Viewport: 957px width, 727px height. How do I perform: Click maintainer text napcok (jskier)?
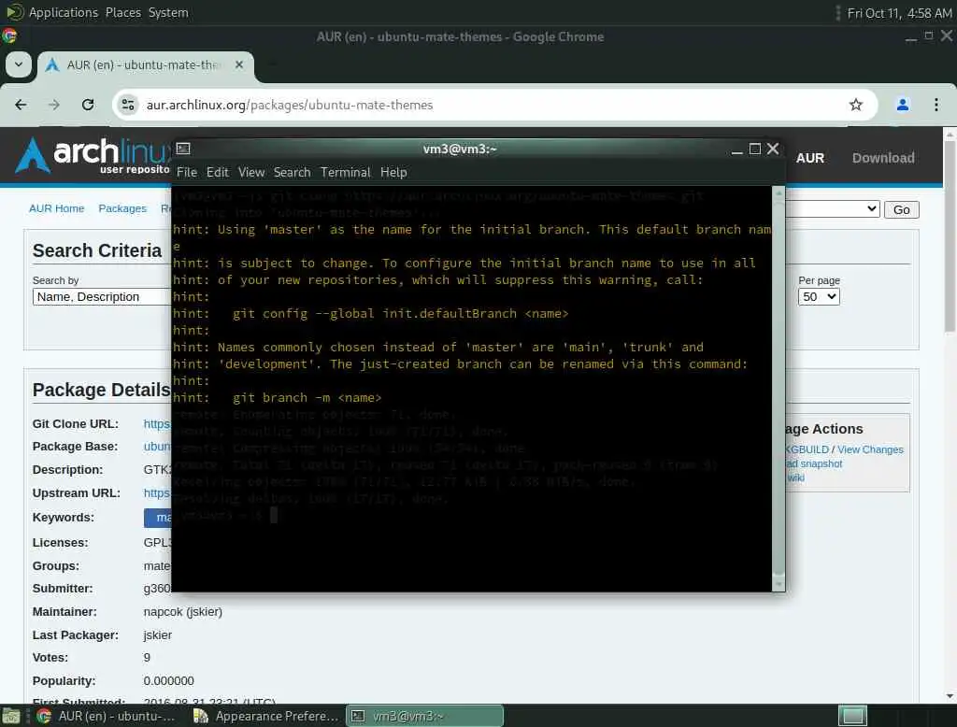click(182, 612)
